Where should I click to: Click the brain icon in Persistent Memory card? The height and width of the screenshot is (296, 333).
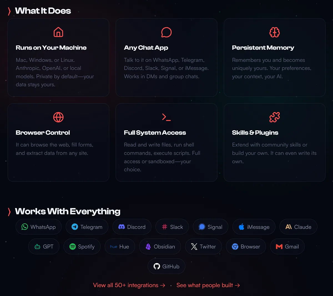(274, 32)
